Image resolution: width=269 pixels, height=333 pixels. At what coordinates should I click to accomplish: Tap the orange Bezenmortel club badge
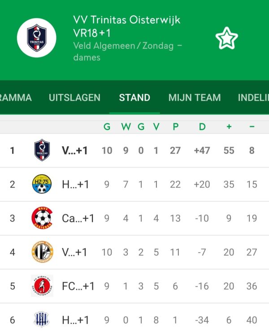42,252
